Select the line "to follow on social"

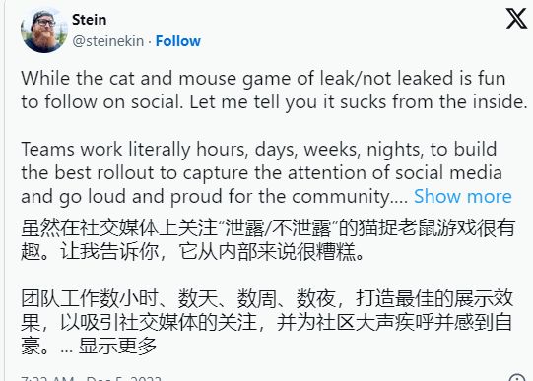point(274,101)
